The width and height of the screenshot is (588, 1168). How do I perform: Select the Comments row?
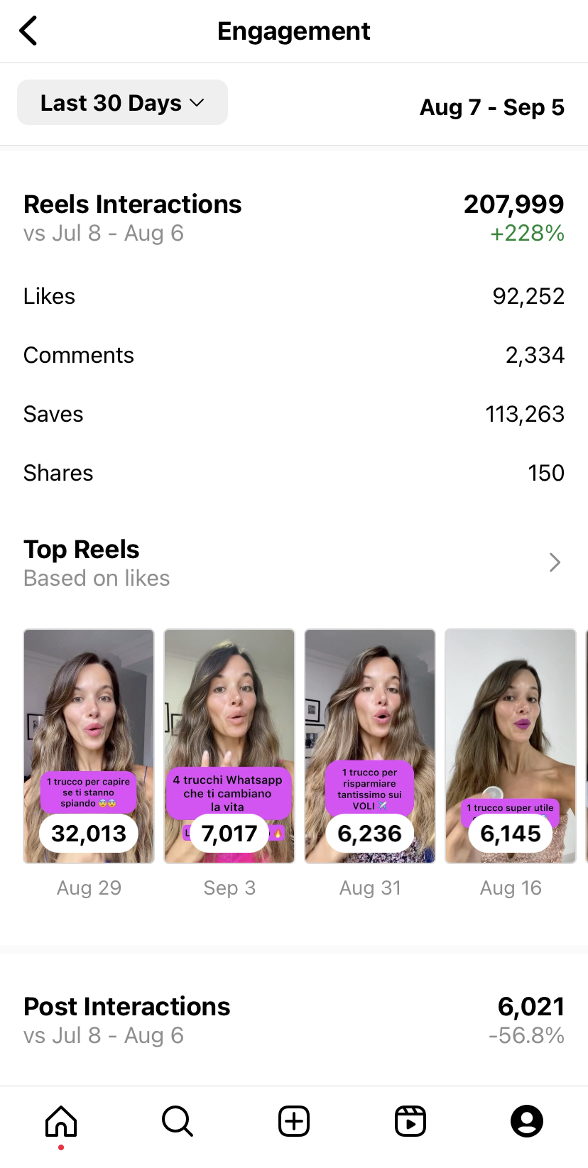[294, 355]
